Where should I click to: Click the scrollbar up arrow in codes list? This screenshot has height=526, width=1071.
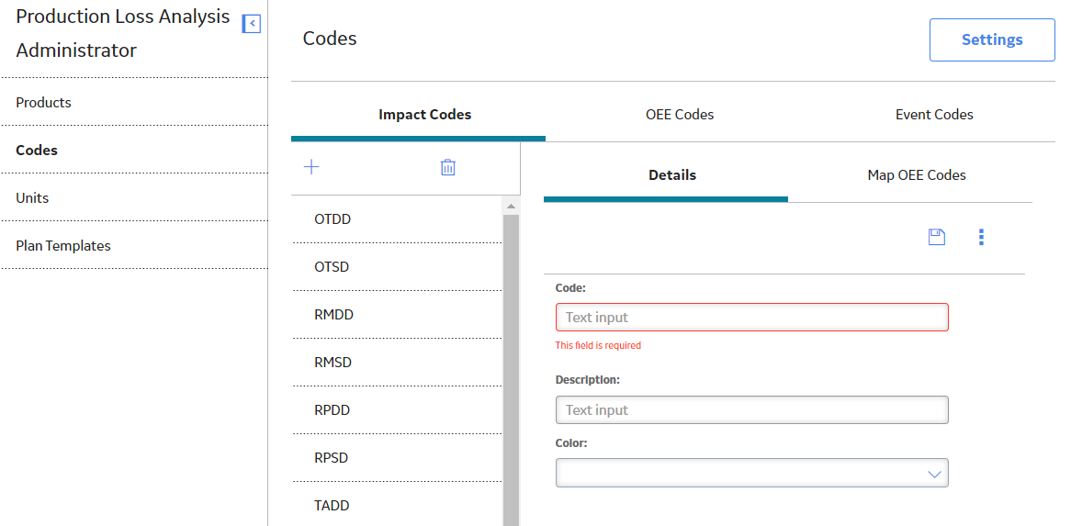pos(511,206)
